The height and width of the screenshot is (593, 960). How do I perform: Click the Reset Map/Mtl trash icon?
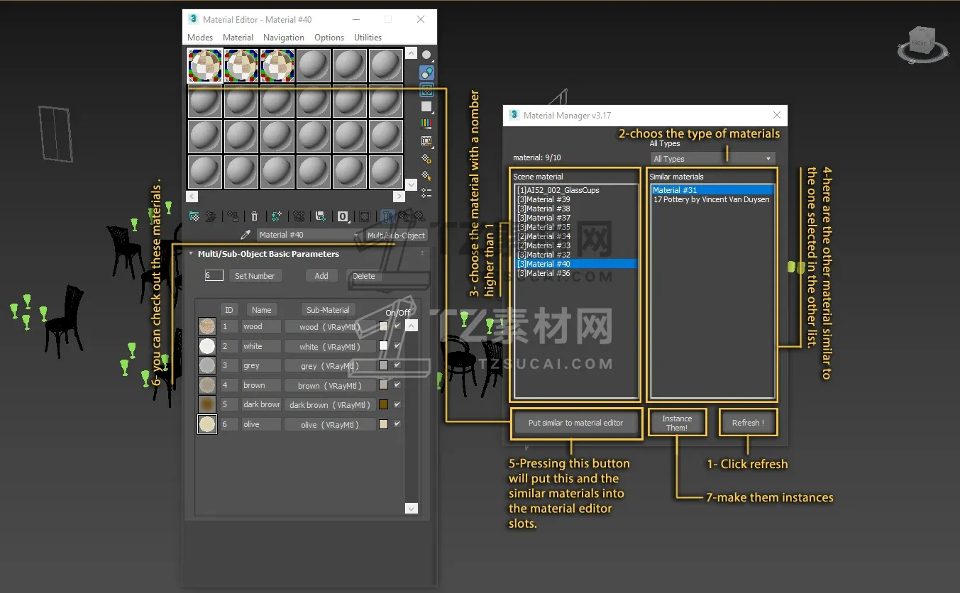coord(255,216)
